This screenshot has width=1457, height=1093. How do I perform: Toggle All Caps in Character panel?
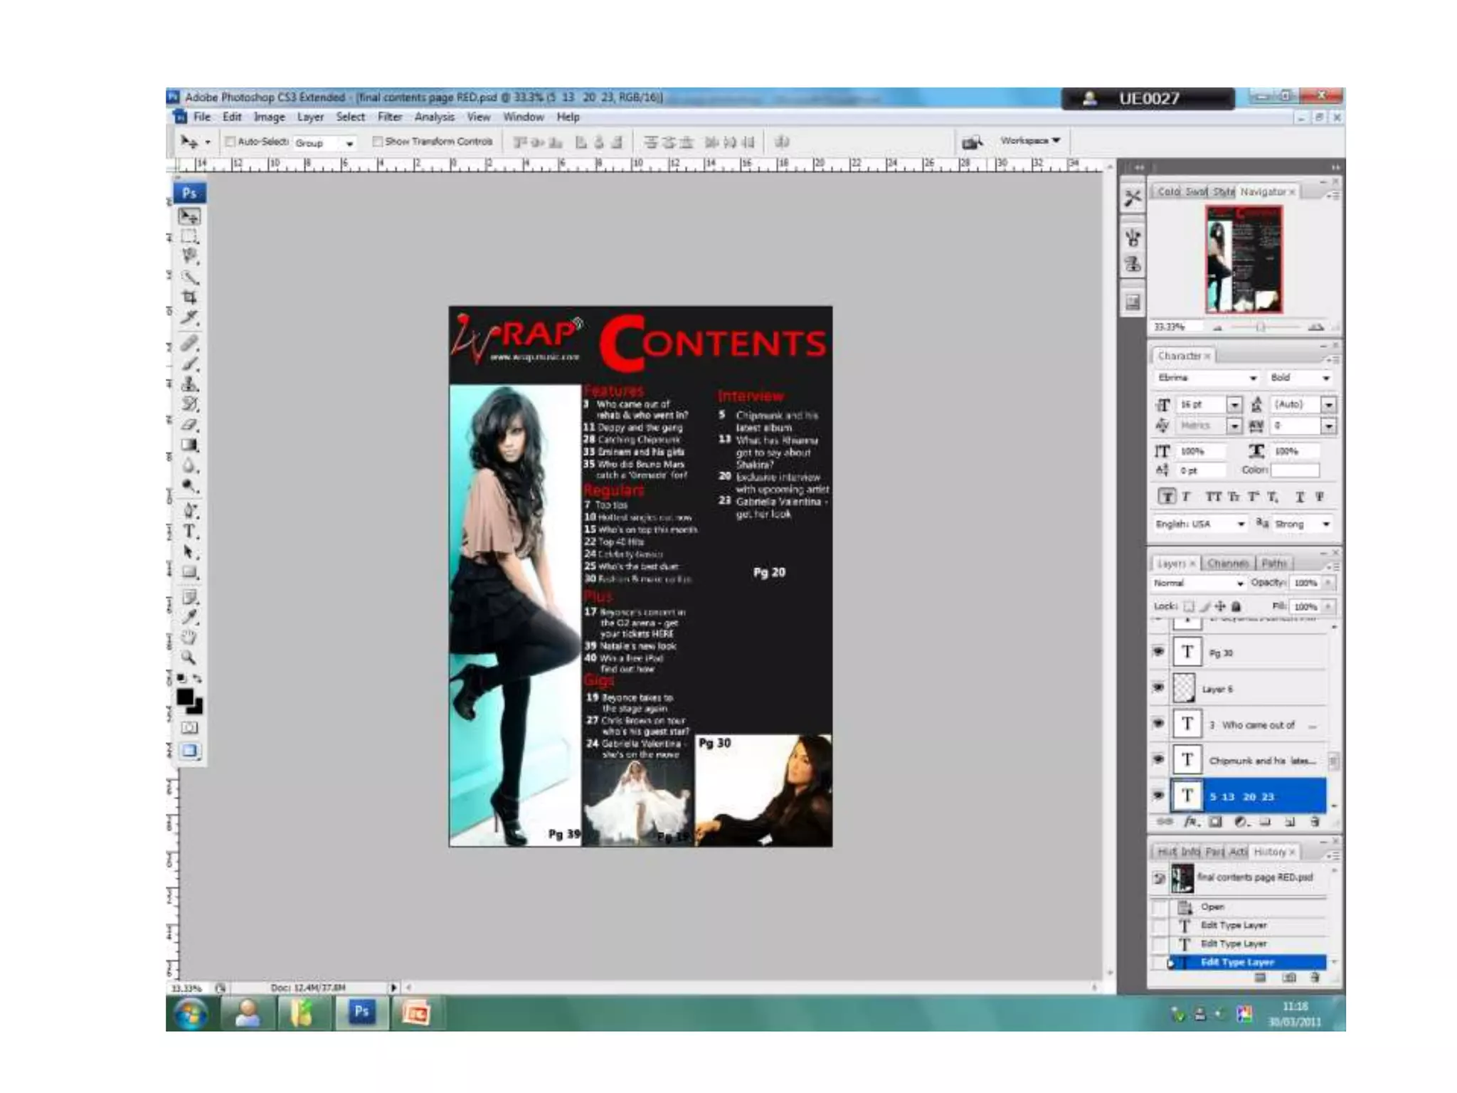pos(1214,497)
